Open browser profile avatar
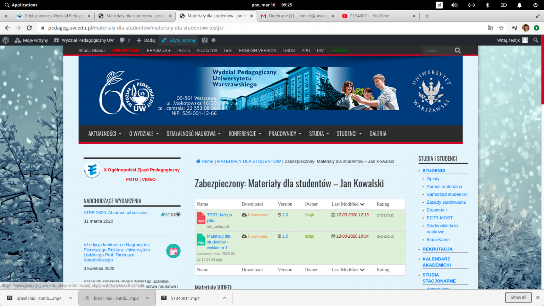 pos(526,28)
